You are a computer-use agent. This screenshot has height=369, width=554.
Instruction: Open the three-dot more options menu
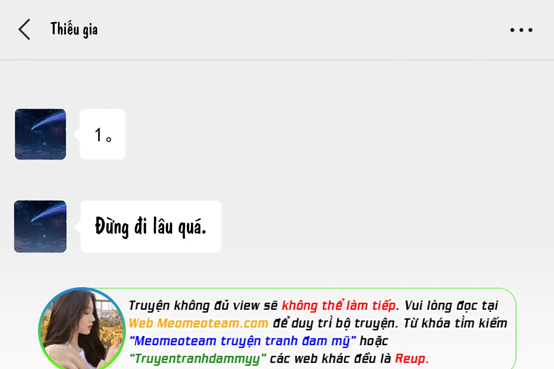[521, 30]
